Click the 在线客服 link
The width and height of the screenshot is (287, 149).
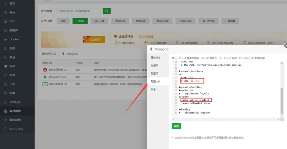(148, 37)
